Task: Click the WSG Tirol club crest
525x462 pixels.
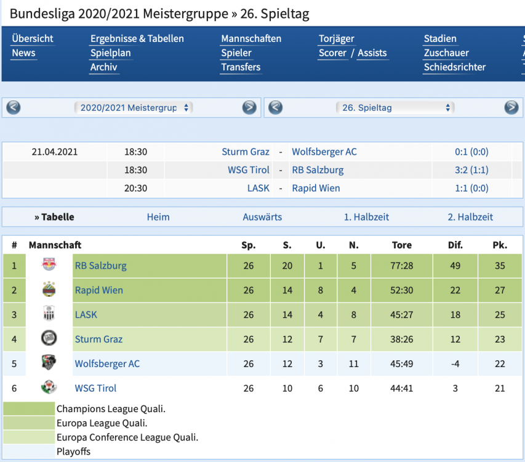Action: pos(49,388)
